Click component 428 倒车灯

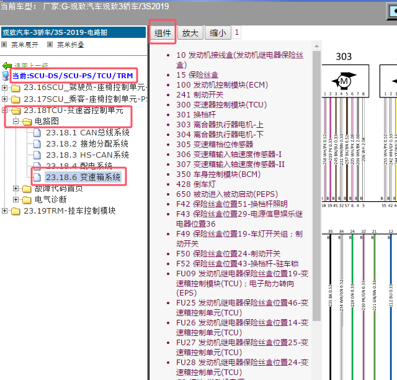click(x=196, y=184)
